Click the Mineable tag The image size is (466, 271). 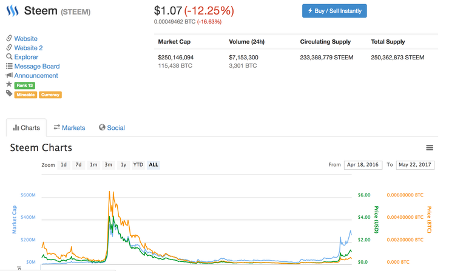[25, 95]
